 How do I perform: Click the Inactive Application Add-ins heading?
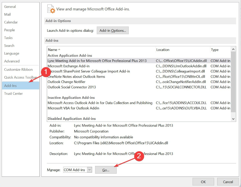pyautogui.click(x=71, y=97)
